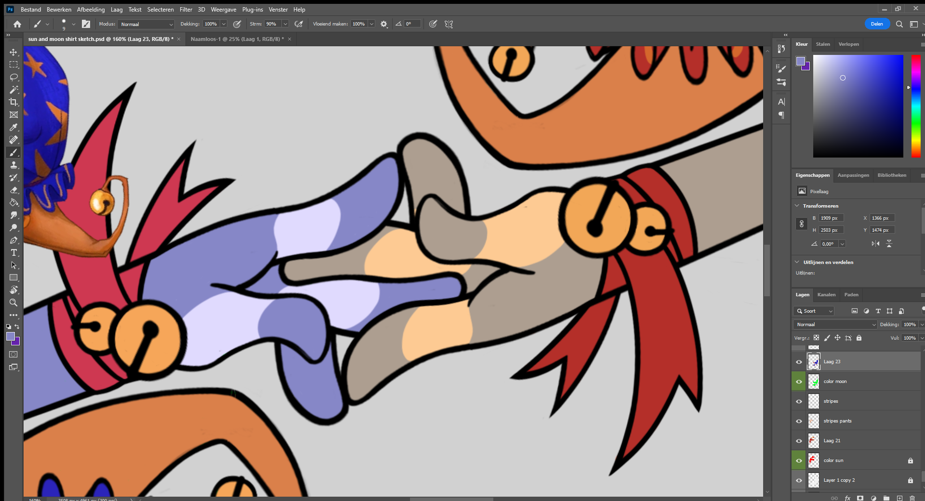This screenshot has height=501, width=925.
Task: Toggle lock all for the layer
Action: [859, 338]
